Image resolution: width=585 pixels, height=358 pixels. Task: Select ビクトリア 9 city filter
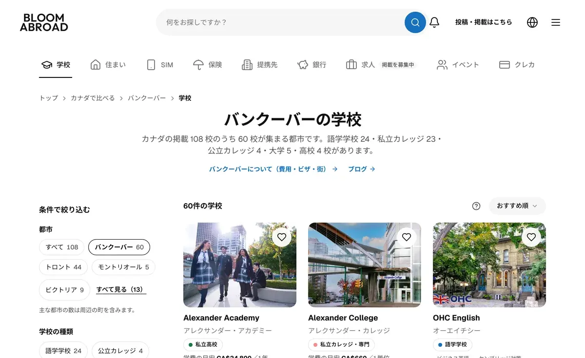click(x=65, y=290)
